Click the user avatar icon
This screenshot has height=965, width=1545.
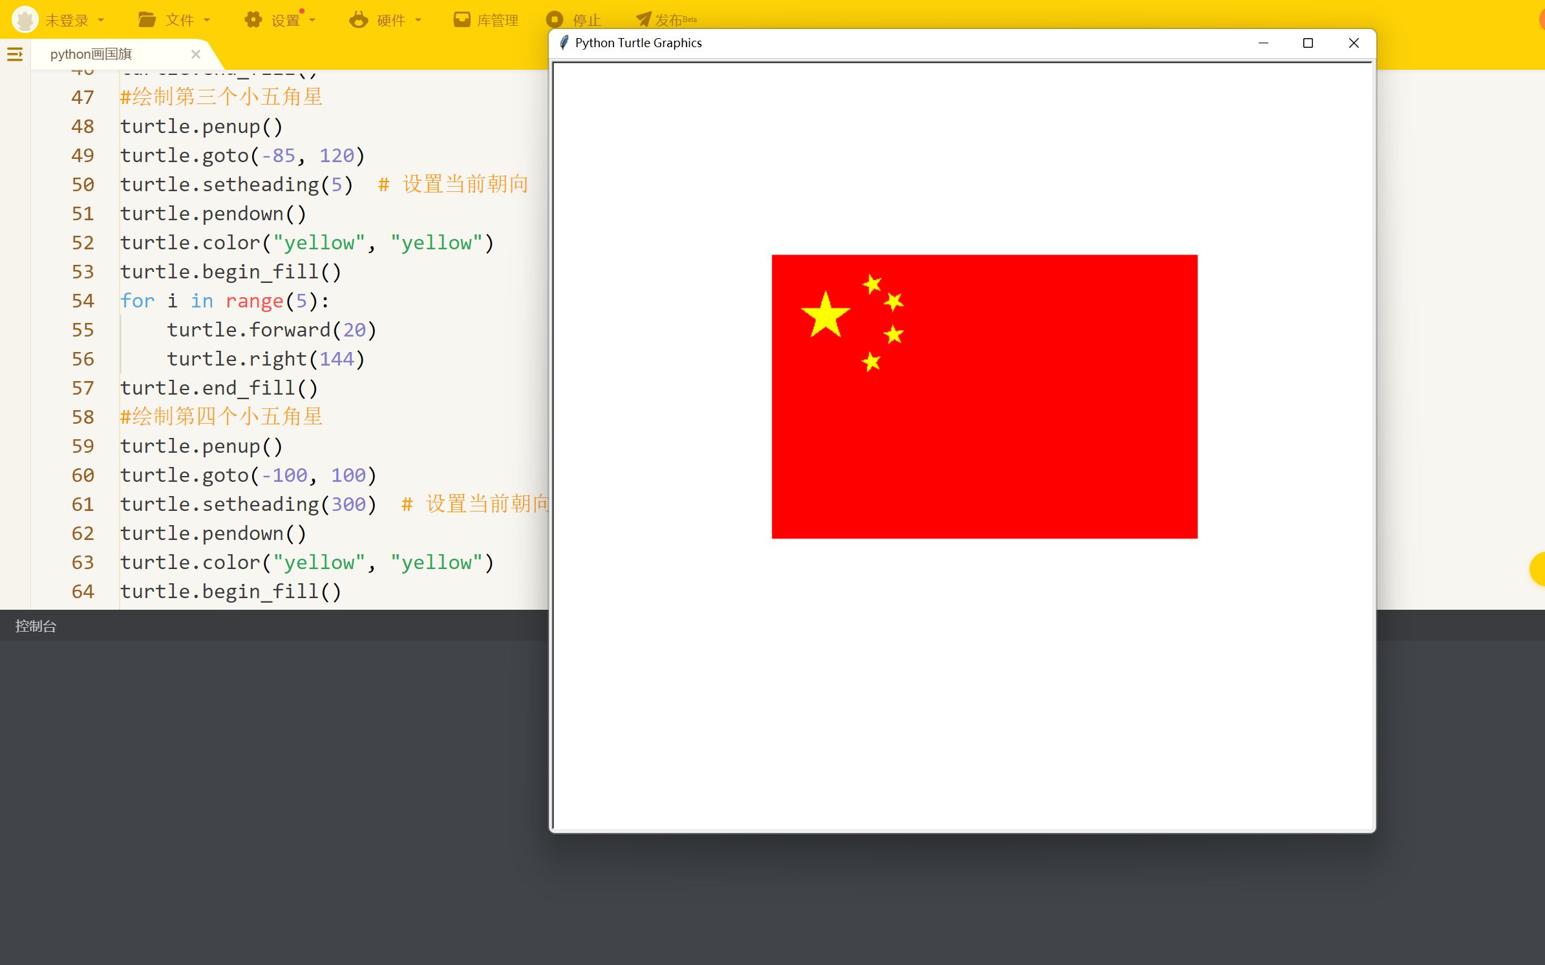[25, 20]
